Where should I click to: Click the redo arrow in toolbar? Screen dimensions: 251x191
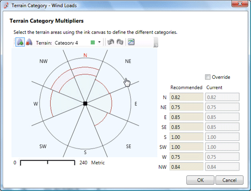point(120,42)
